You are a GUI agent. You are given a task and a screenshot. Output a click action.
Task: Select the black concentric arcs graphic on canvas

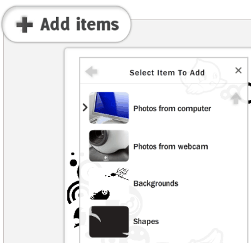[x=73, y=193]
